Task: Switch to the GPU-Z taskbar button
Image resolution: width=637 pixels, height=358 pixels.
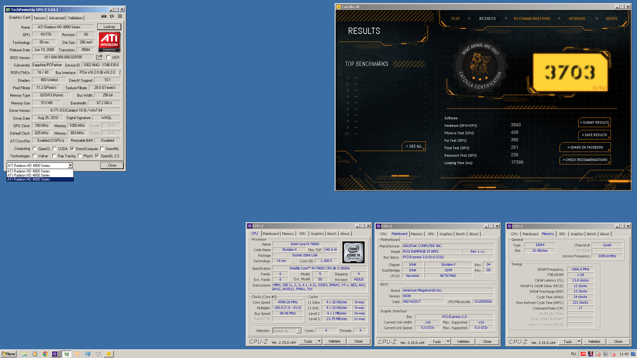Action: point(67,354)
